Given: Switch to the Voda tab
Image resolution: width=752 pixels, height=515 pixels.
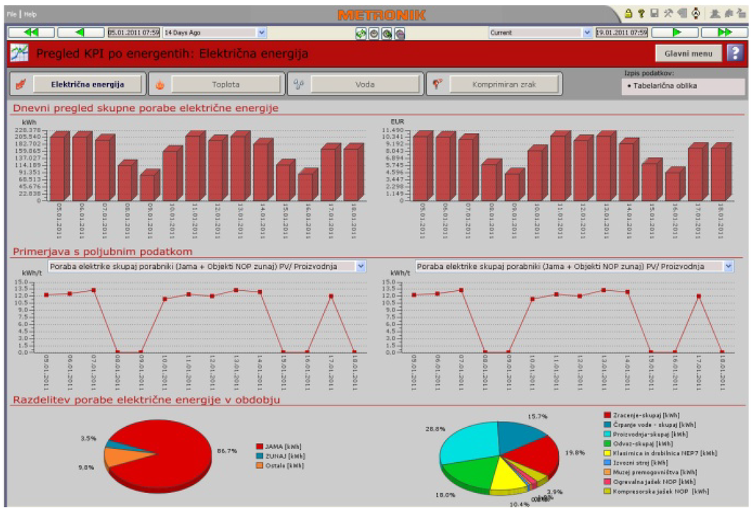Looking at the screenshot, I should point(365,84).
